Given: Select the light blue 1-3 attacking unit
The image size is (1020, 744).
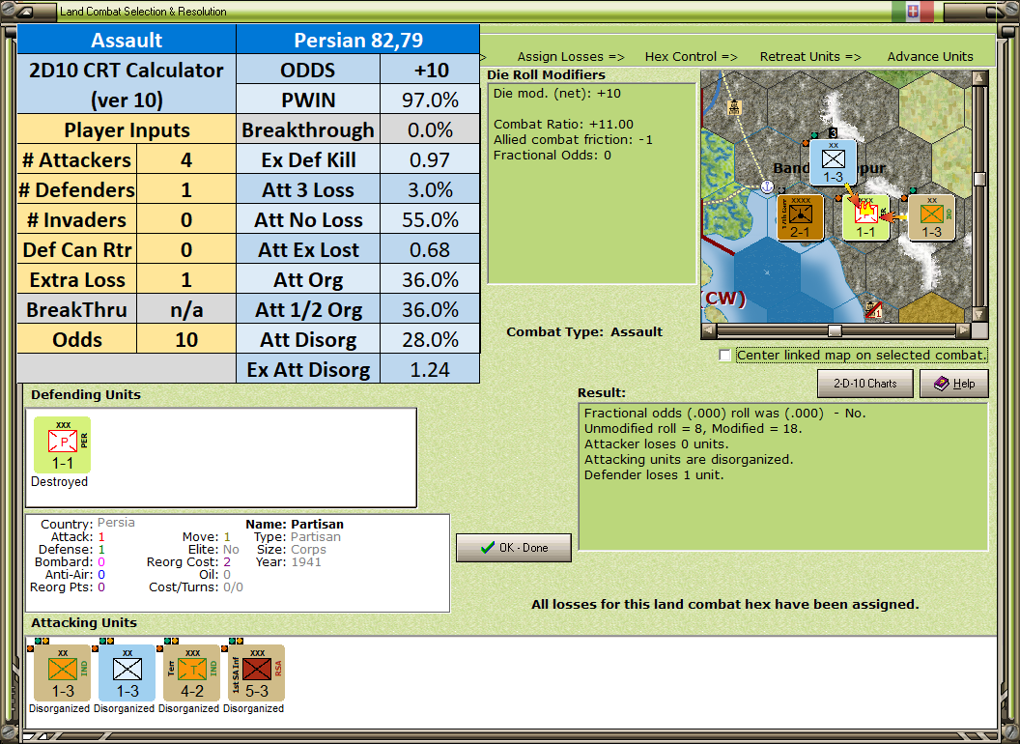Looking at the screenshot, I should pyautogui.click(x=127, y=673).
